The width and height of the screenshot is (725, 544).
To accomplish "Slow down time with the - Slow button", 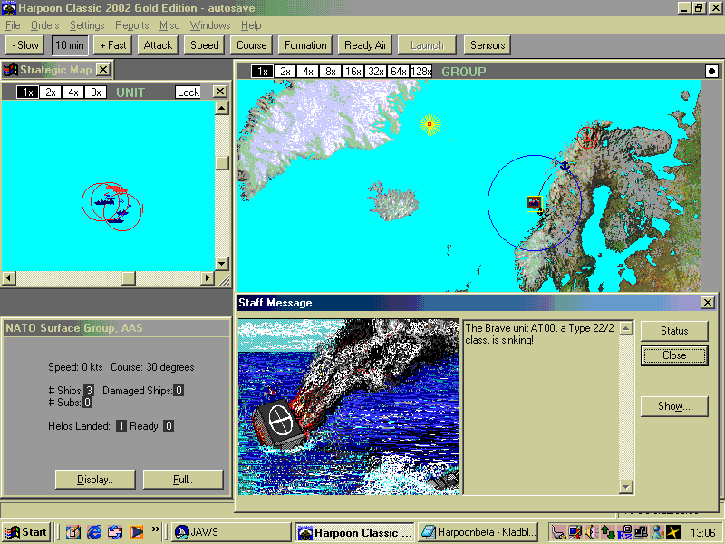I will [25, 45].
